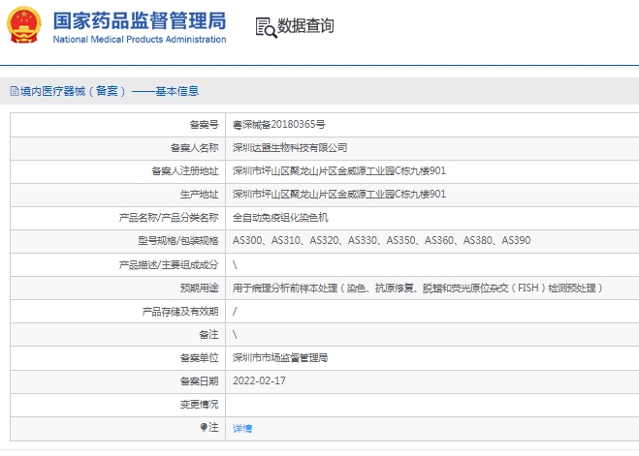639x456 pixels.
Task: Click the AS300、AS310 model list
Action: point(381,240)
